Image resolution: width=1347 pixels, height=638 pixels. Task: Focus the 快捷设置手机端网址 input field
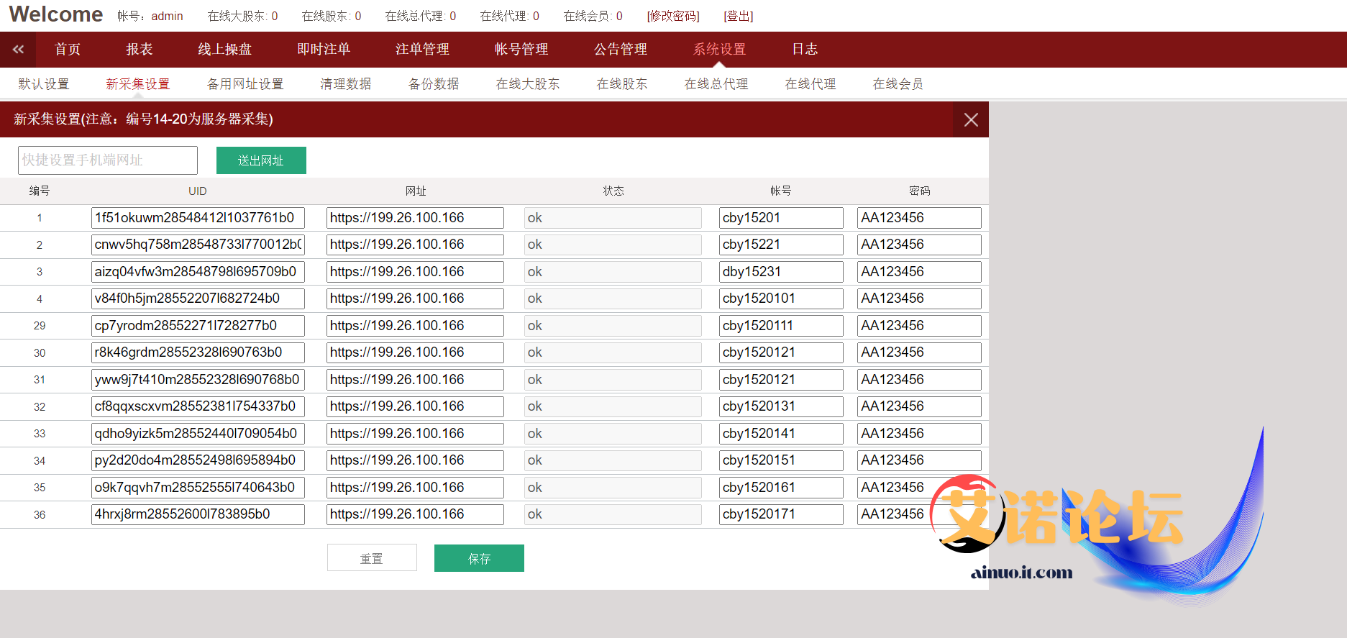coord(108,160)
